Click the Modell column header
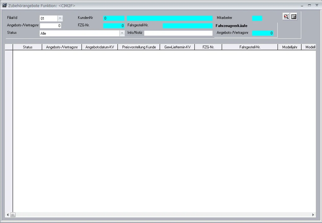This screenshot has width=322, height=223. point(309,47)
